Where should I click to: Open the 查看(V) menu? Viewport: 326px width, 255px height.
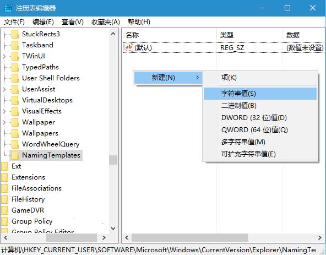pyautogui.click(x=73, y=22)
